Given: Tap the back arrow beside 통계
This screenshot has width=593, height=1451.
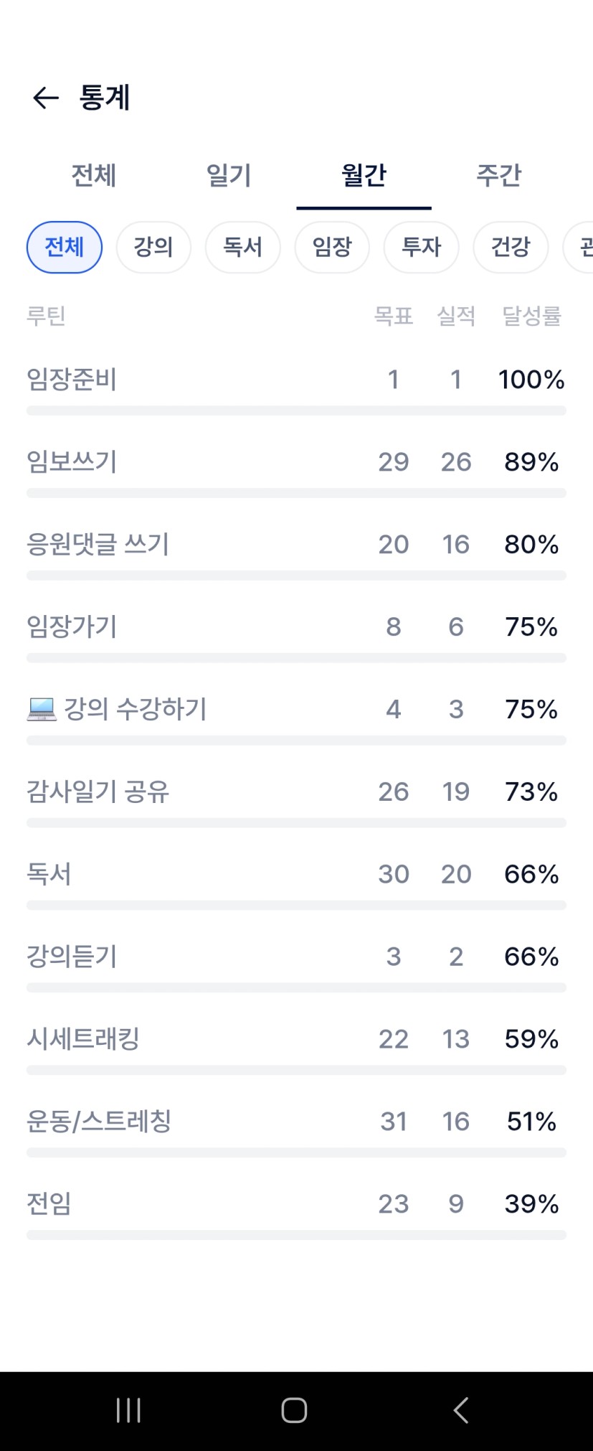Looking at the screenshot, I should [x=45, y=98].
